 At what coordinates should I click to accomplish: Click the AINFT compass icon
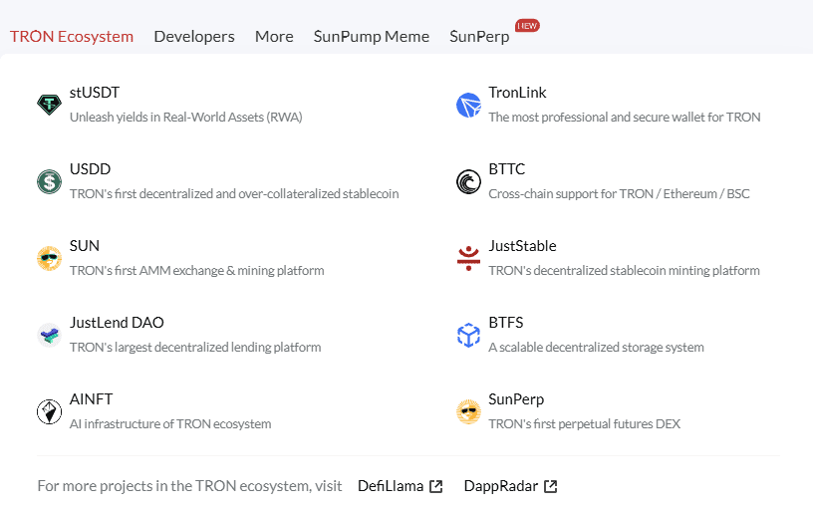[x=50, y=411]
